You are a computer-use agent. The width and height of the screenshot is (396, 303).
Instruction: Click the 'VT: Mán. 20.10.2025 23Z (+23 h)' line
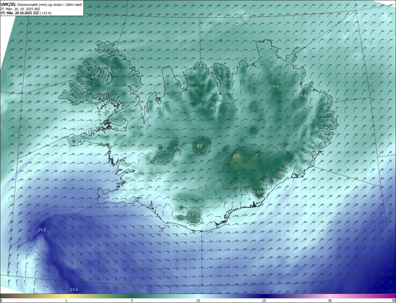click(x=26, y=13)
